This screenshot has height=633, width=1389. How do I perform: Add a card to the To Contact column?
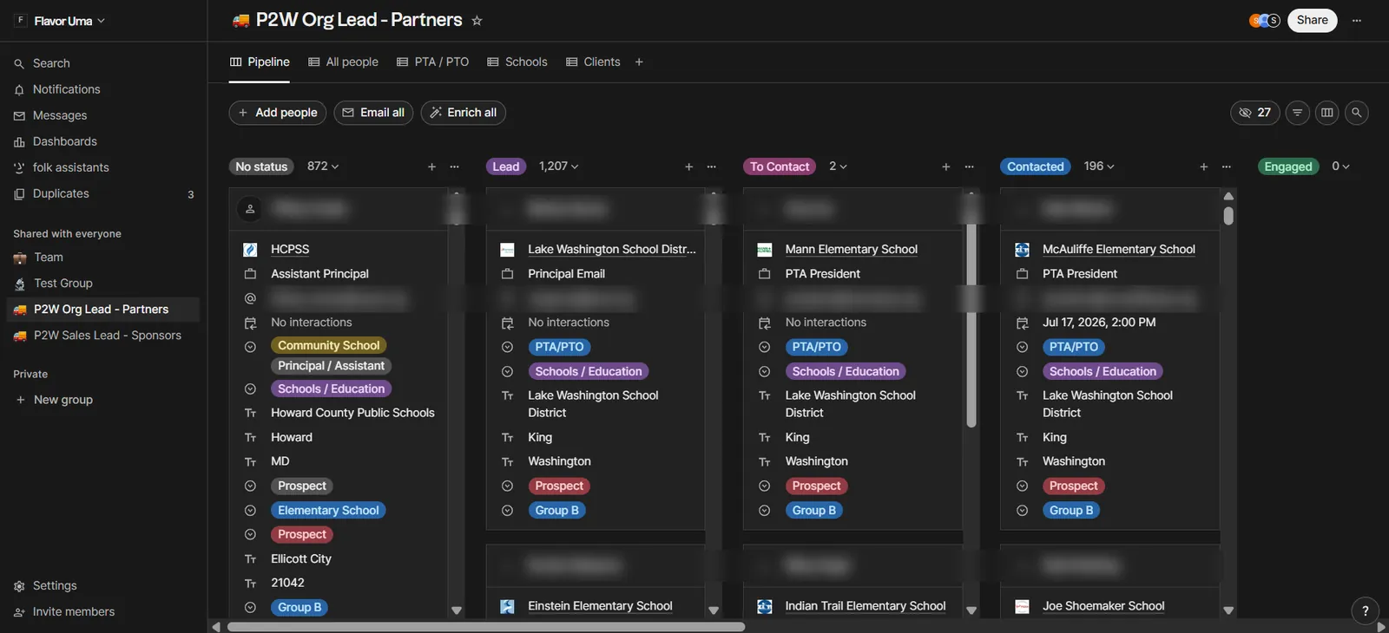[946, 166]
